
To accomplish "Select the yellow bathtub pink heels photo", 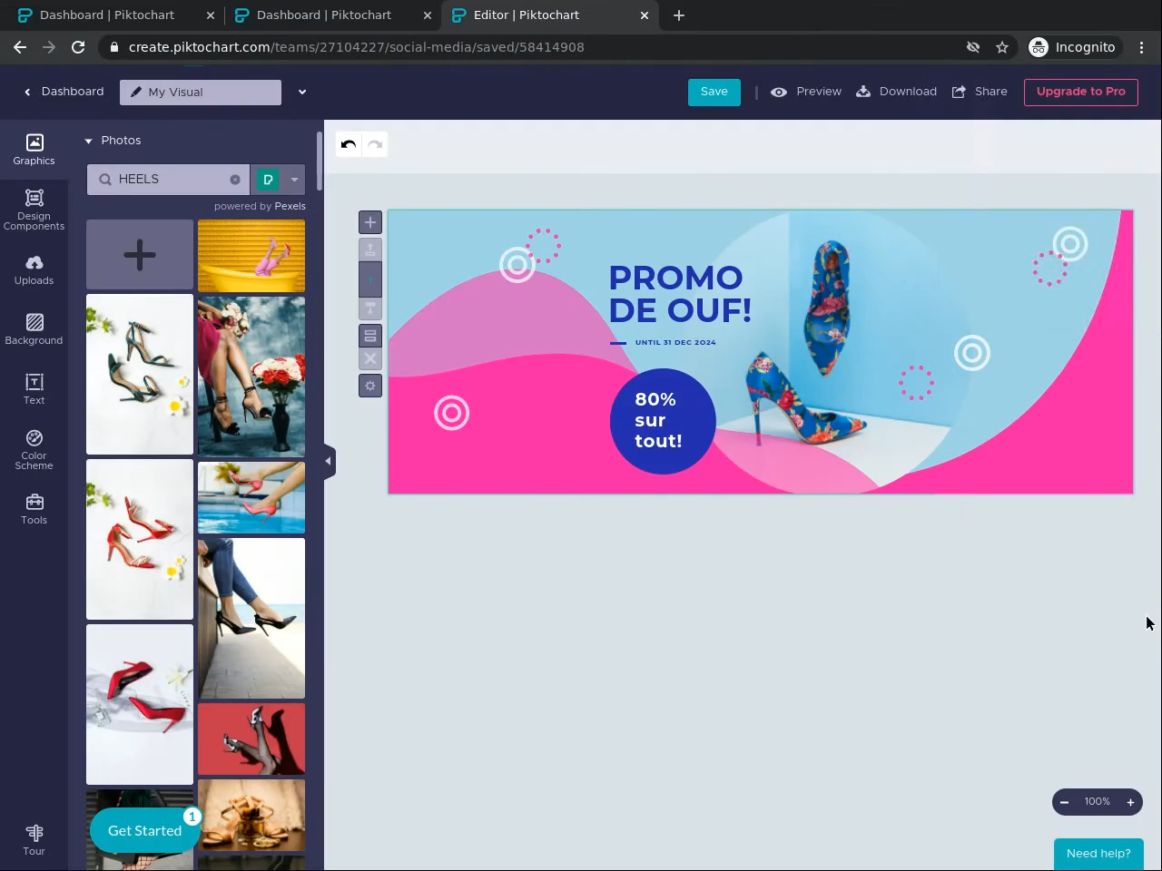I will tap(251, 256).
